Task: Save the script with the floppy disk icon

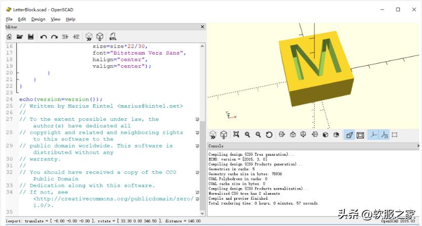Action: pos(30,37)
